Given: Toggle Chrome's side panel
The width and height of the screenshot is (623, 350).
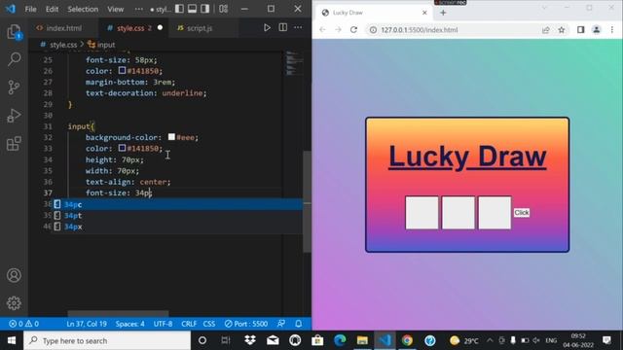Looking at the screenshot, I should [580, 30].
